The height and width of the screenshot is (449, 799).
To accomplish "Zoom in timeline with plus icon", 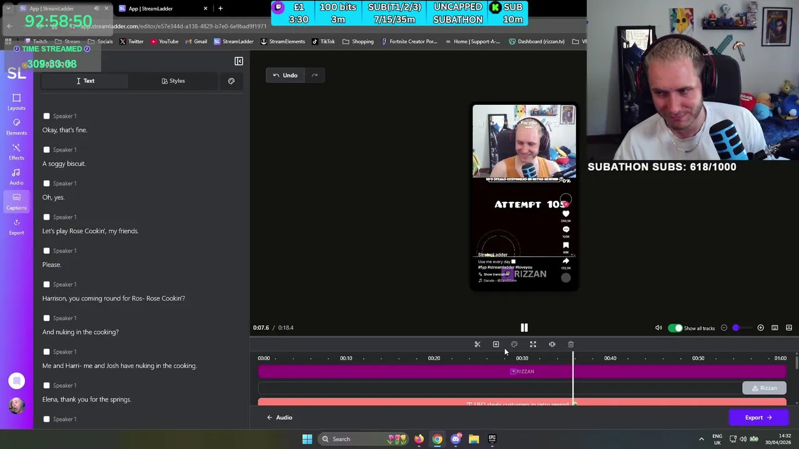I will coord(760,328).
